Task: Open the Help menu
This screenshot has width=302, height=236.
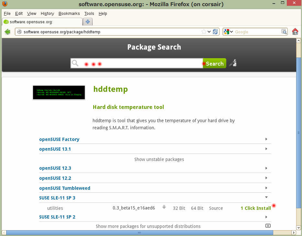Action: click(103, 14)
